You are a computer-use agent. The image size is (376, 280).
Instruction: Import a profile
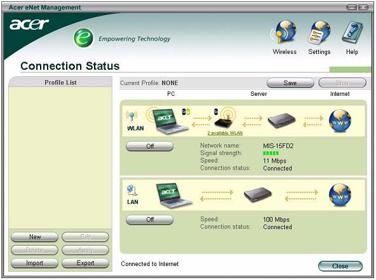click(x=34, y=263)
